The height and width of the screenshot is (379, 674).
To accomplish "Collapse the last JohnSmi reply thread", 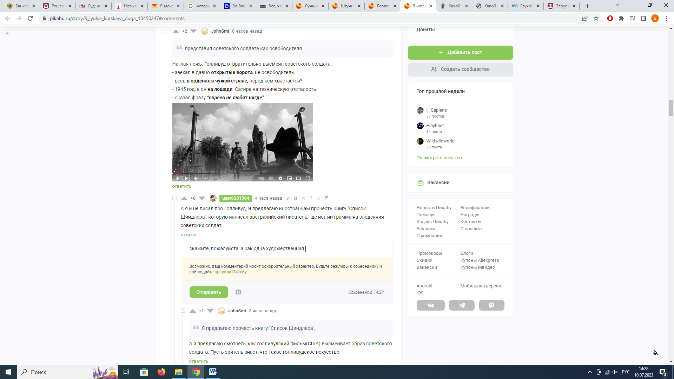I will pos(183,311).
